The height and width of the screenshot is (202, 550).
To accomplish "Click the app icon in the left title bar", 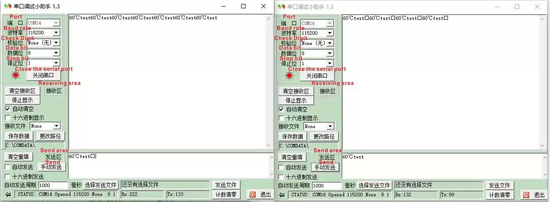I will pyautogui.click(x=7, y=7).
